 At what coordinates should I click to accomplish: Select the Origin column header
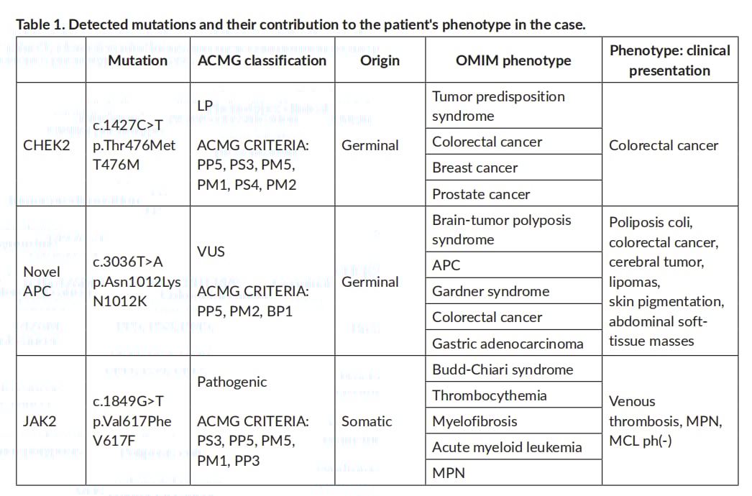click(380, 60)
